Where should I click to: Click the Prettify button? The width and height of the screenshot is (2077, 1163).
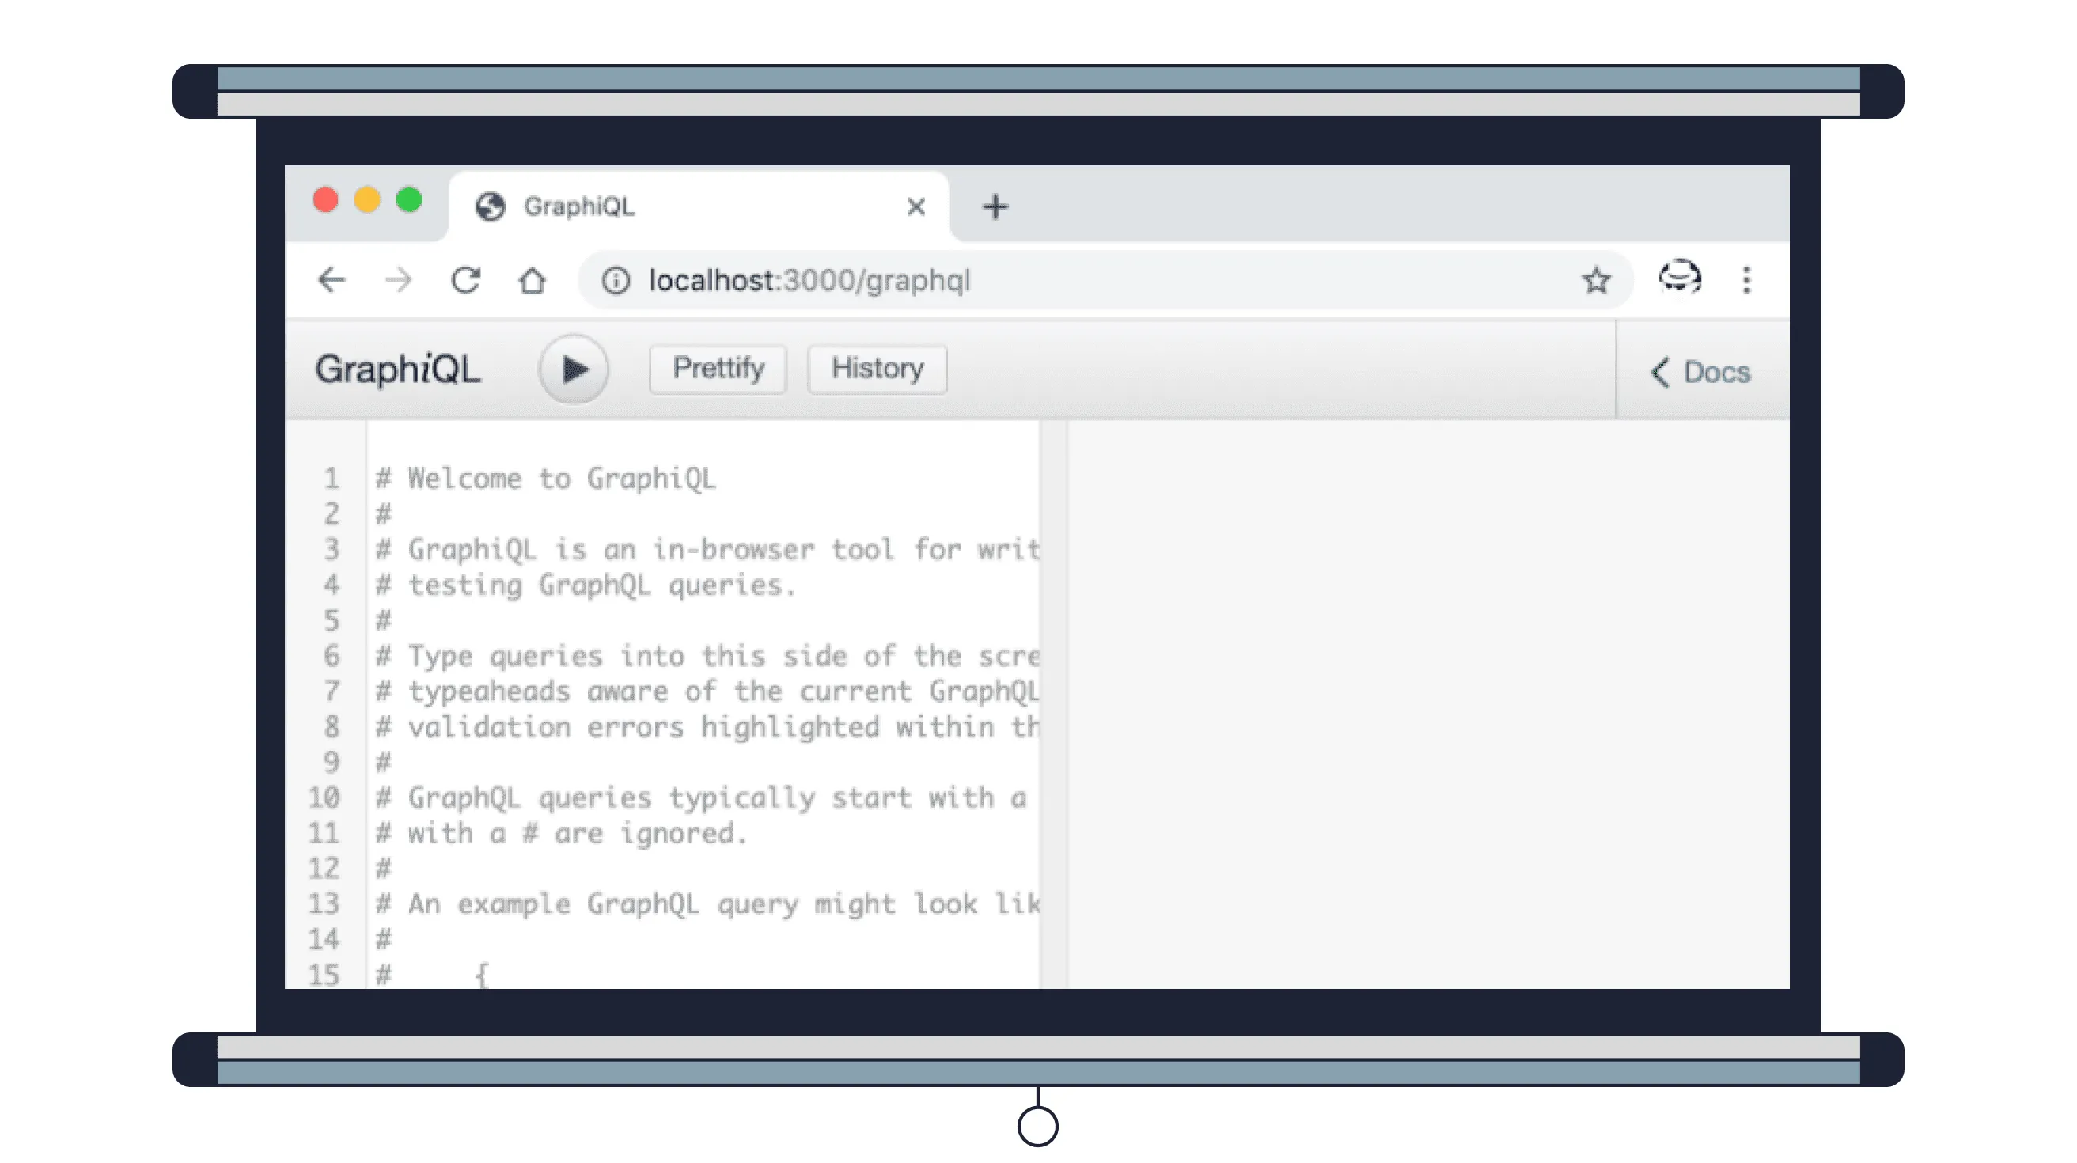click(x=718, y=369)
